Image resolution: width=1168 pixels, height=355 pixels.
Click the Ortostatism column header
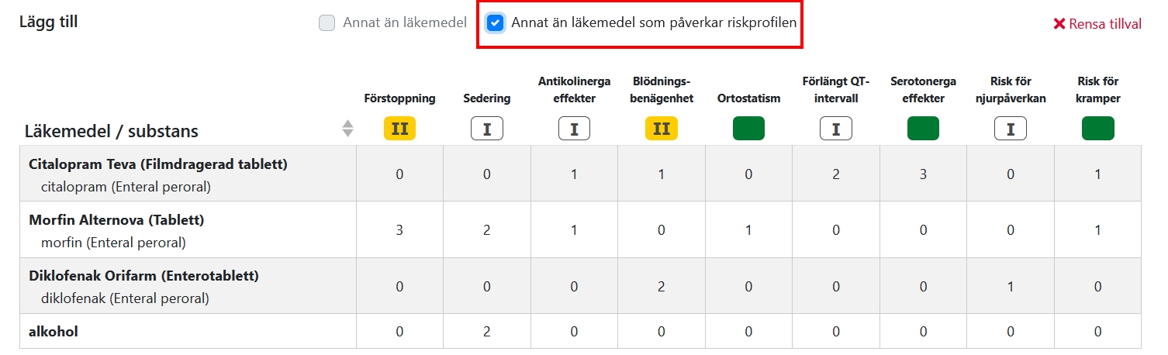click(x=748, y=98)
